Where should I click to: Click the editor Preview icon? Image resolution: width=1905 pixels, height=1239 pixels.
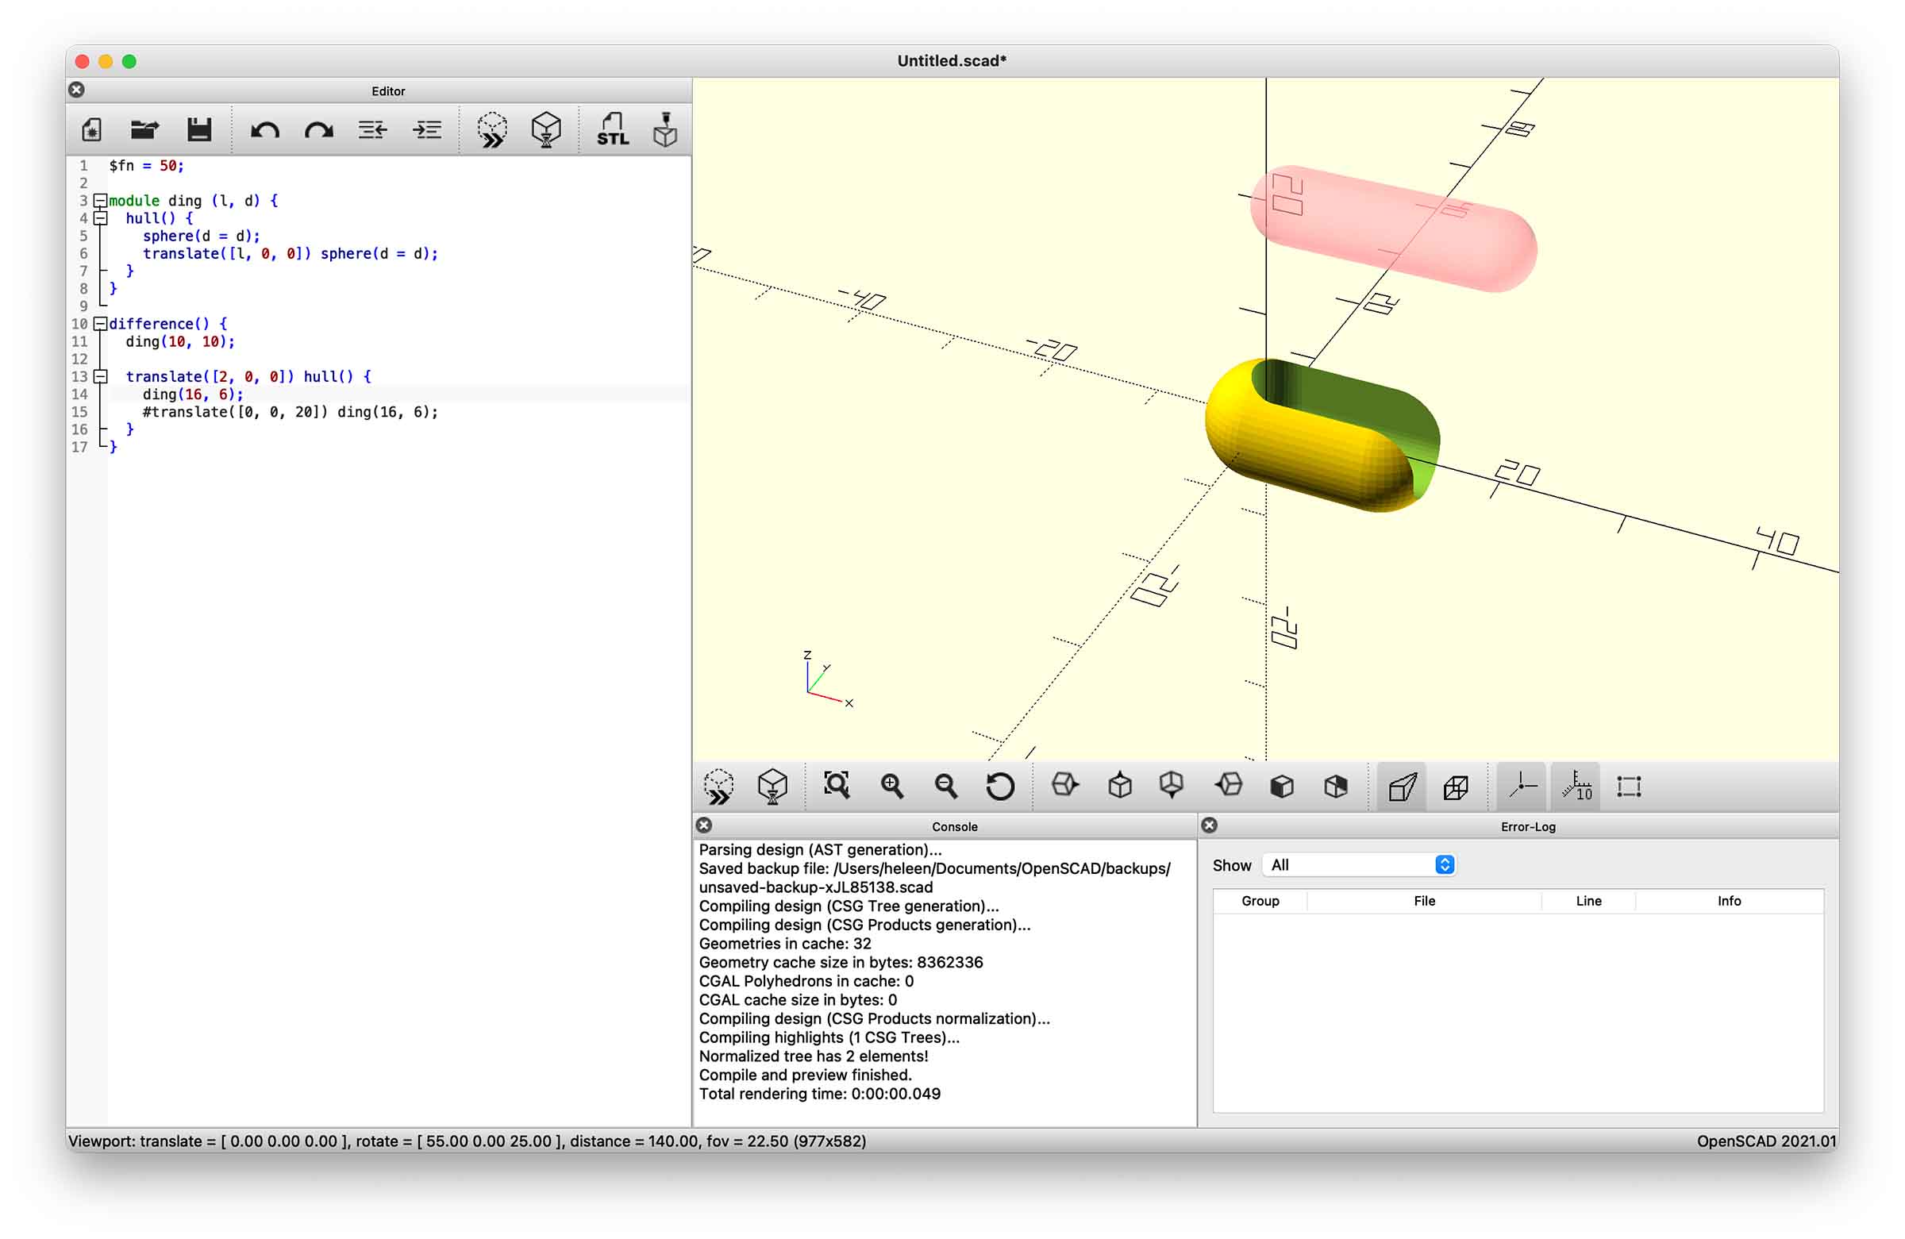(492, 129)
